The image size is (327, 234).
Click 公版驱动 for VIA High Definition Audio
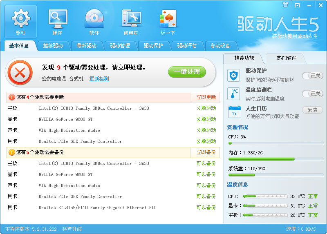click(x=206, y=130)
